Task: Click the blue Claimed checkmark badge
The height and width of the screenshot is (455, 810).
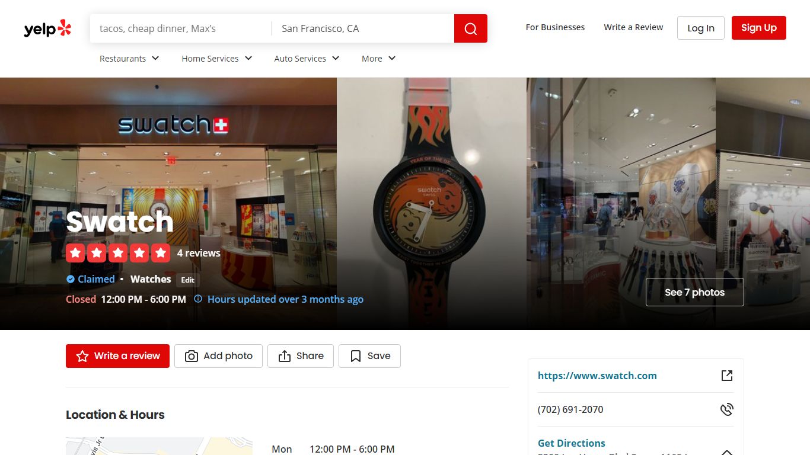Action: click(x=71, y=279)
